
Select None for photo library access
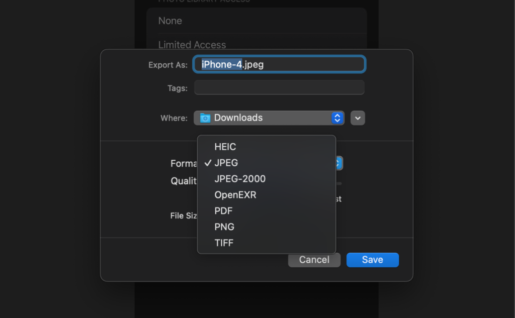pyautogui.click(x=170, y=21)
